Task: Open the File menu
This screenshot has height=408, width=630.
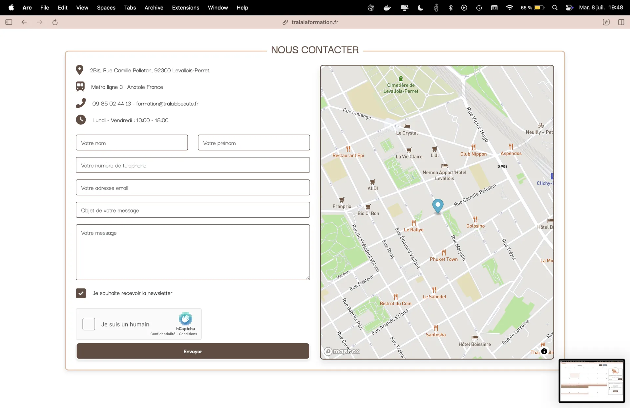Action: click(x=45, y=8)
